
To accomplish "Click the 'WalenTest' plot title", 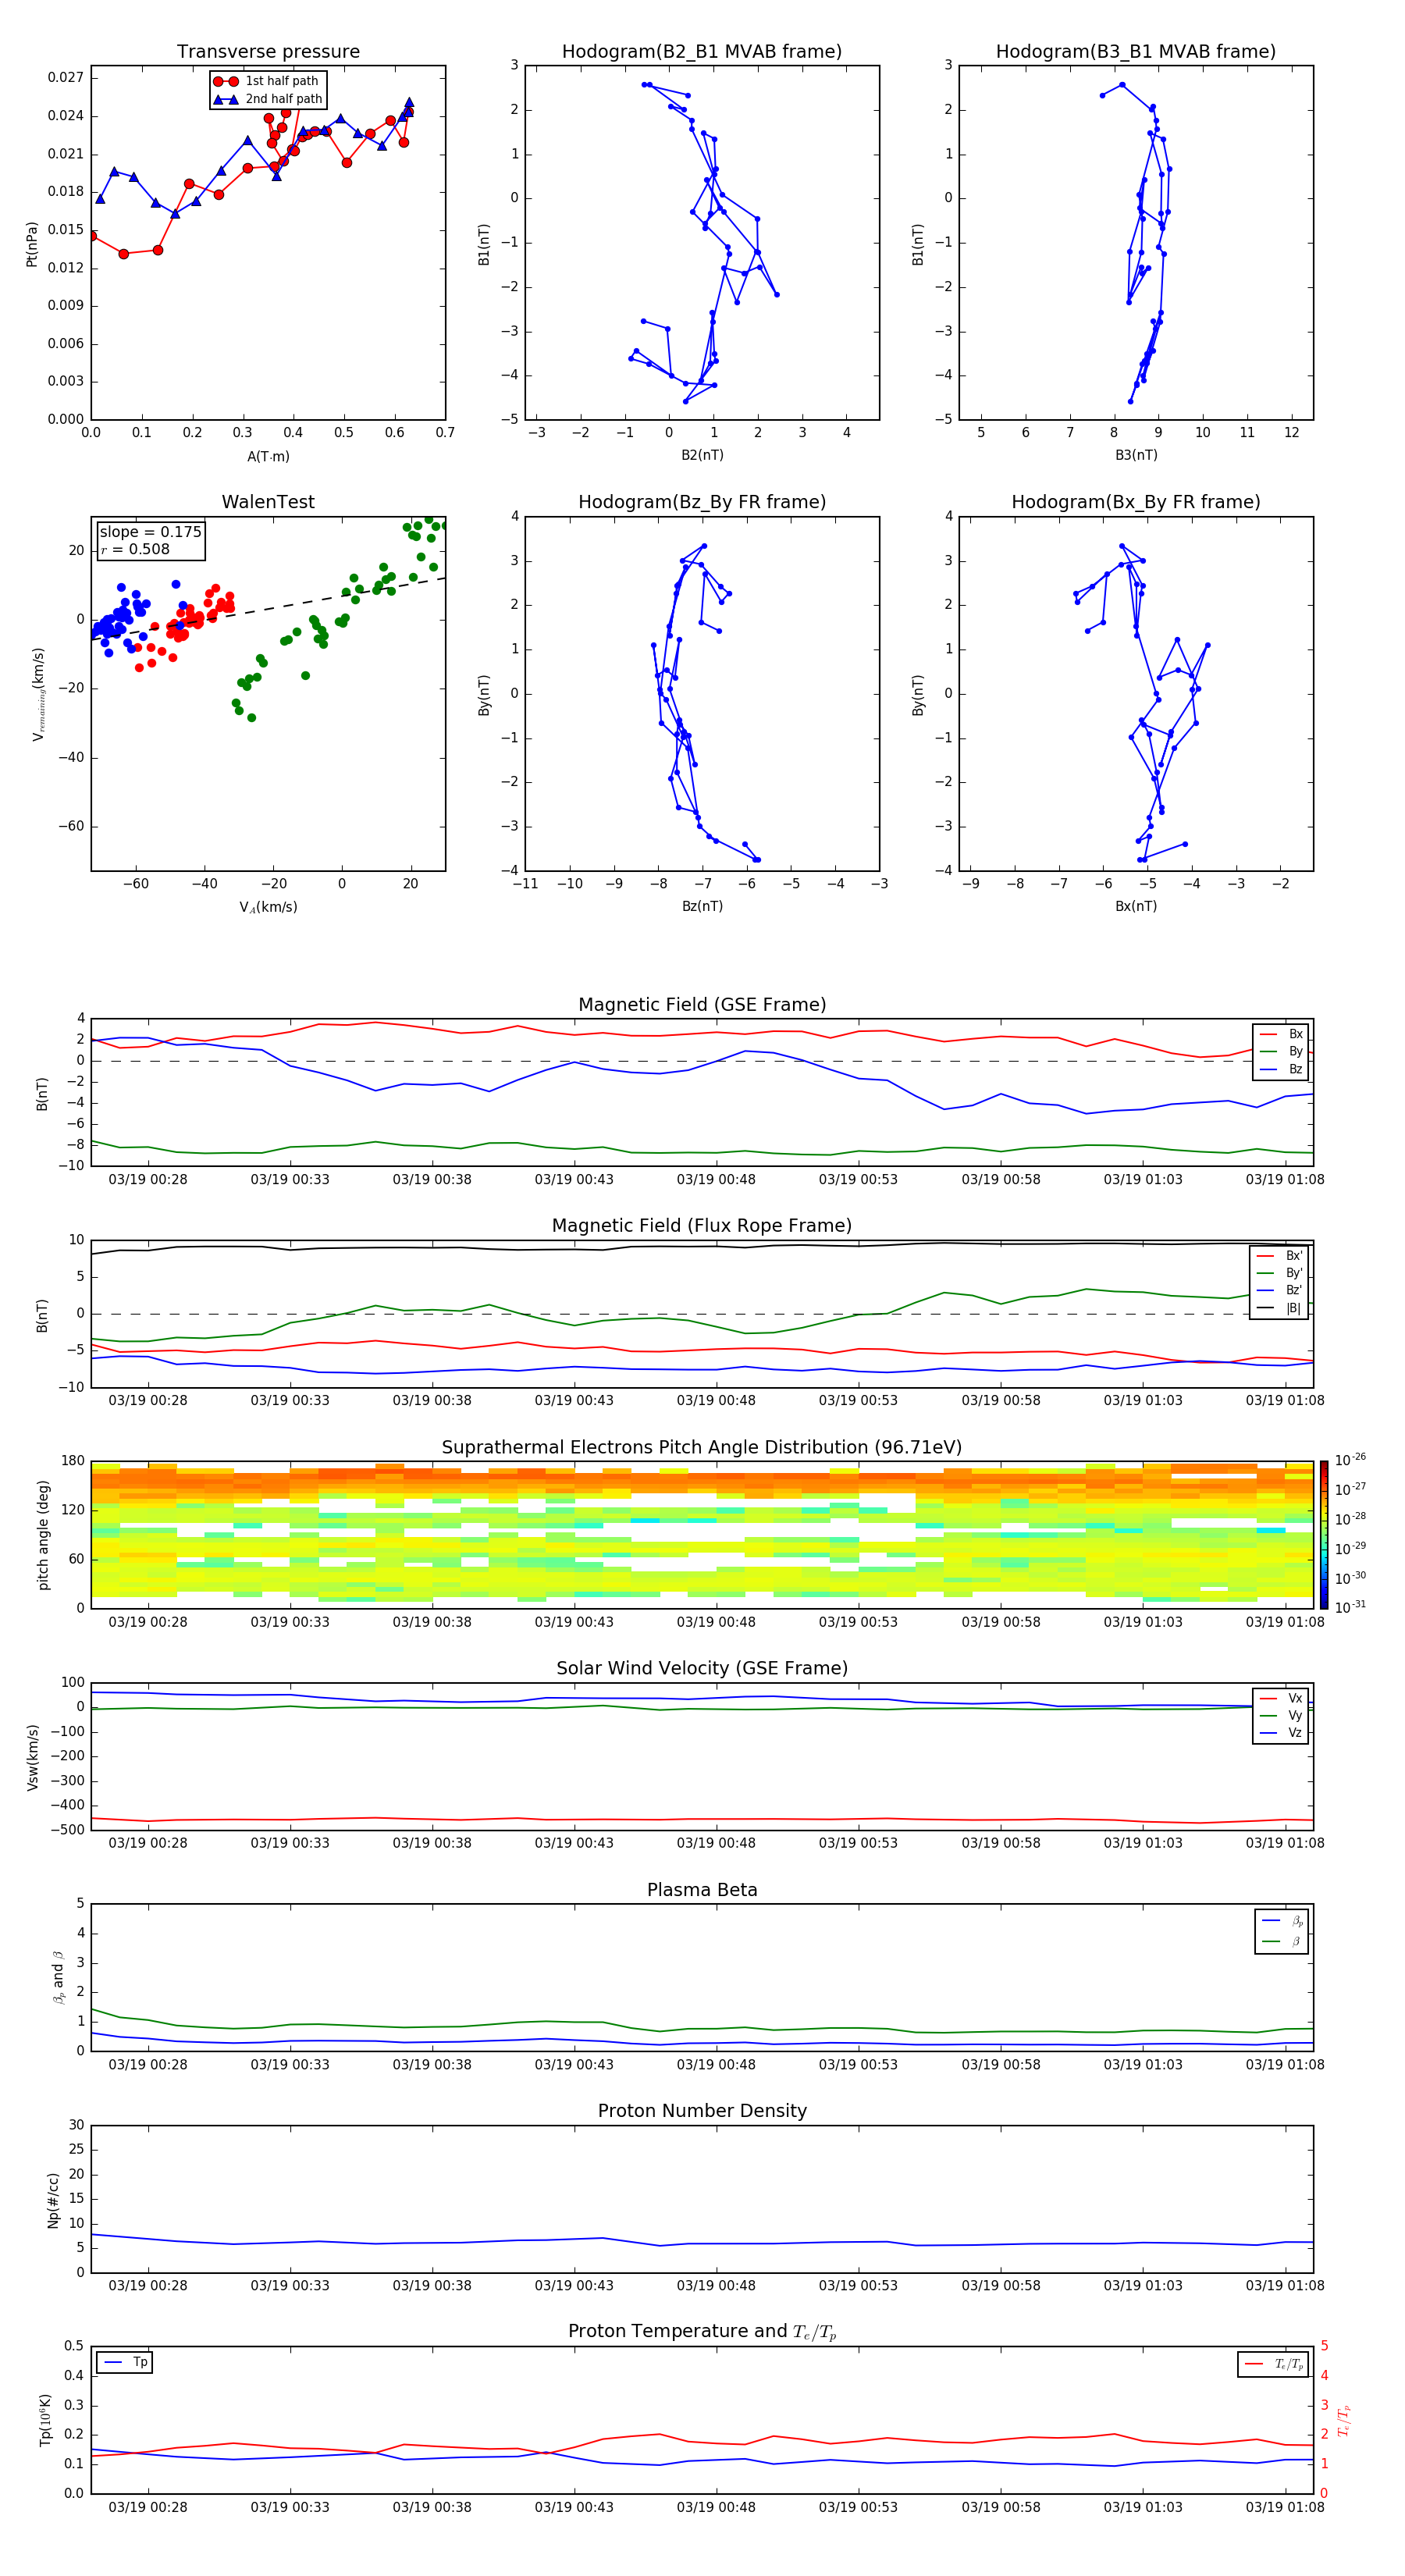I will [268, 502].
